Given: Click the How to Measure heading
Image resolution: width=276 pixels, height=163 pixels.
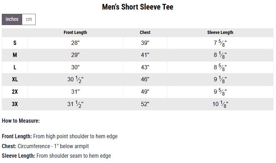Looking at the screenshot, I should coord(21,121).
